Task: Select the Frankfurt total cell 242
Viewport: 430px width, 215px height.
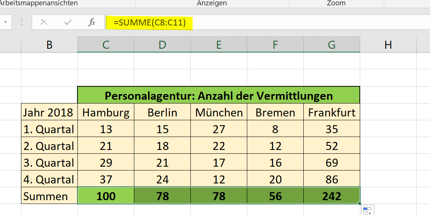Action: tap(332, 196)
